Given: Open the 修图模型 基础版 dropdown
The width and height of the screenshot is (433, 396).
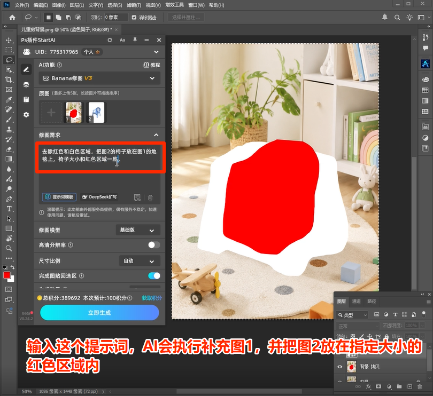Looking at the screenshot, I should [138, 230].
